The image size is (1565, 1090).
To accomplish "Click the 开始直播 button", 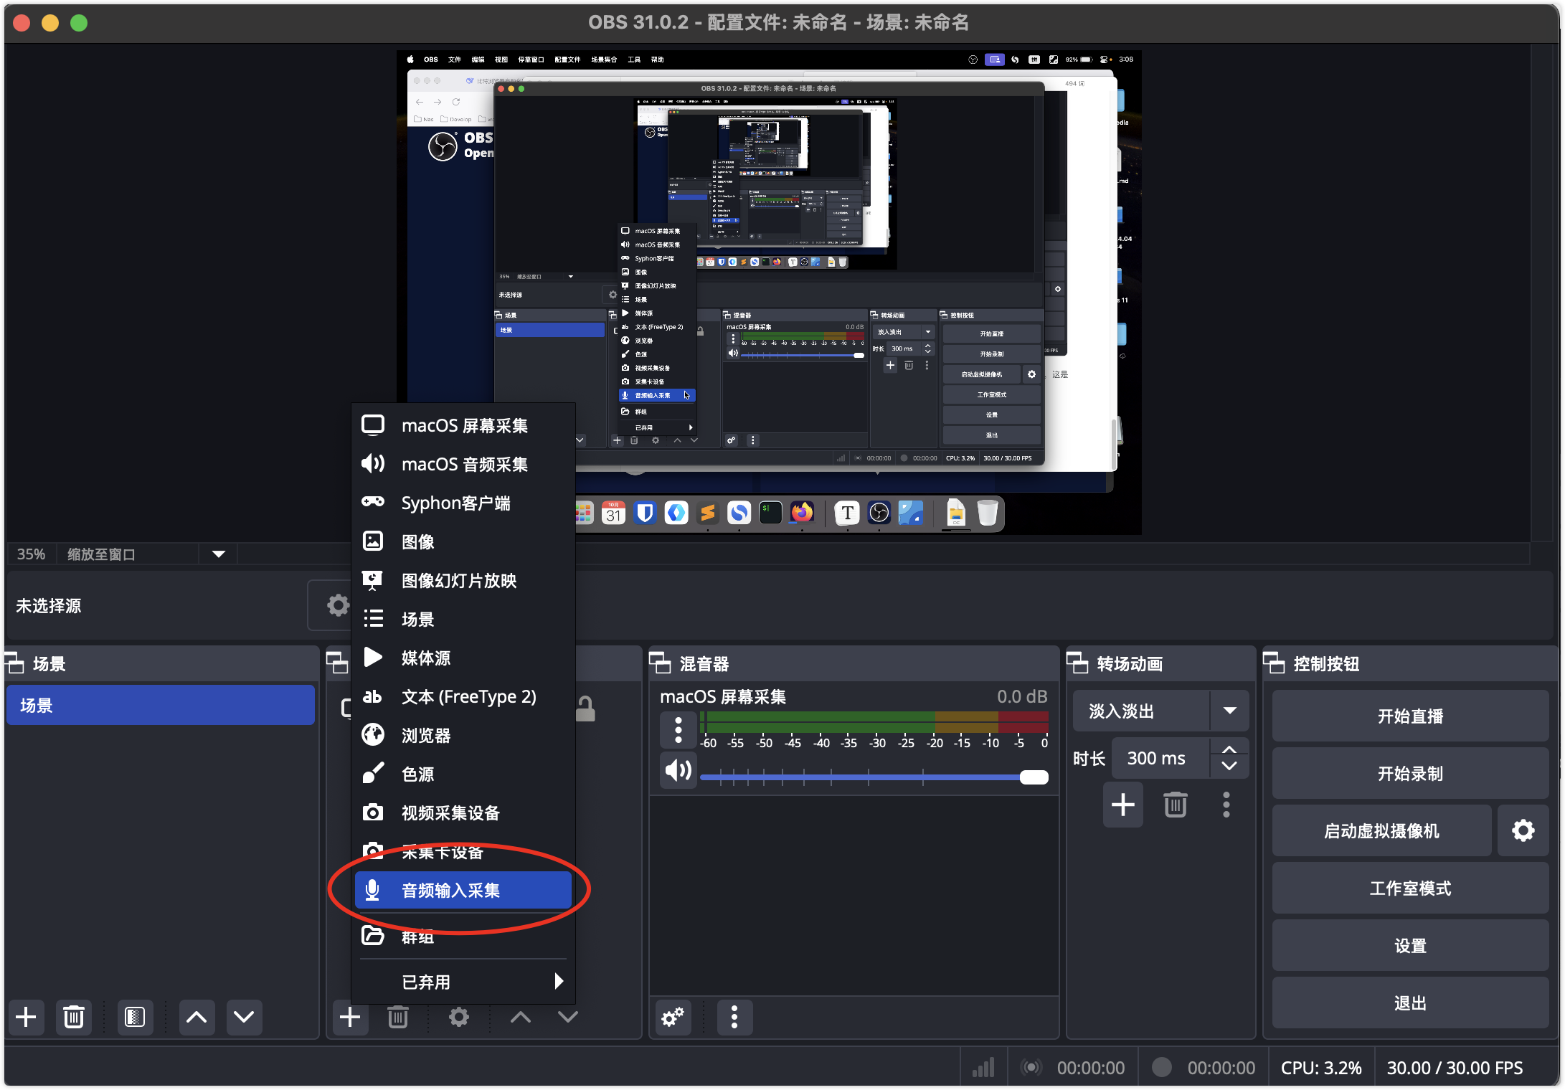I will (x=1410, y=716).
